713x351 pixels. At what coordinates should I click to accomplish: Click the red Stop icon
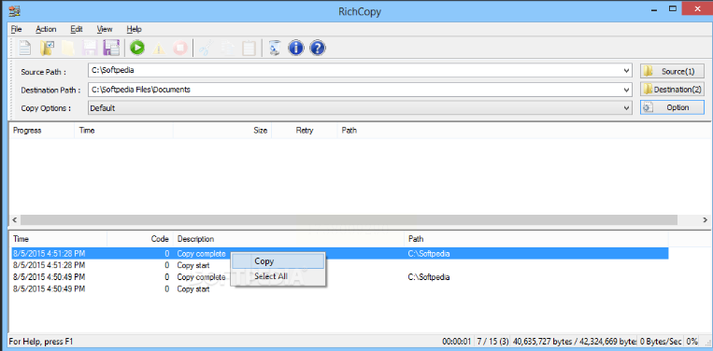(180, 49)
